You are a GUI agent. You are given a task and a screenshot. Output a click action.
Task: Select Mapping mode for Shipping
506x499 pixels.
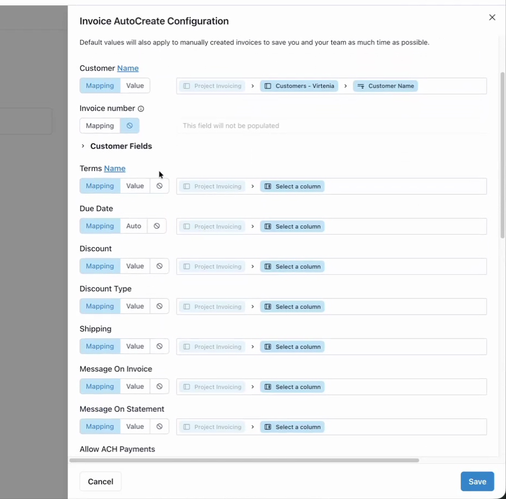pyautogui.click(x=100, y=346)
